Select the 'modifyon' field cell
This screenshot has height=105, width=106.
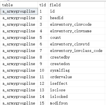pyautogui.click(x=76, y=103)
